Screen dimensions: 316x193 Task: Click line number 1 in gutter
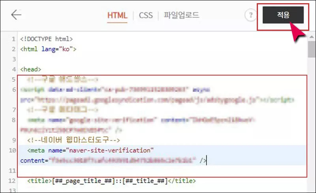point(13,39)
